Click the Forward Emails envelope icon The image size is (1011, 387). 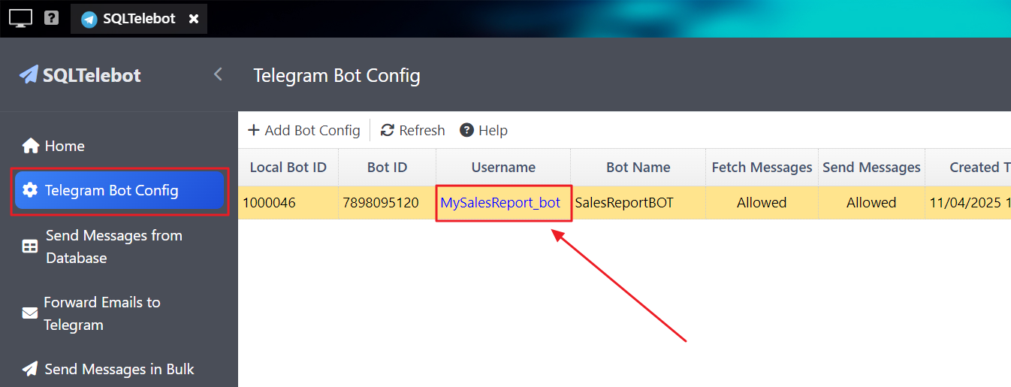[x=30, y=313]
